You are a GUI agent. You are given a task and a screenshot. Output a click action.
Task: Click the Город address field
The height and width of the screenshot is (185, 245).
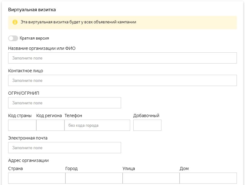pyautogui.click(x=94, y=178)
